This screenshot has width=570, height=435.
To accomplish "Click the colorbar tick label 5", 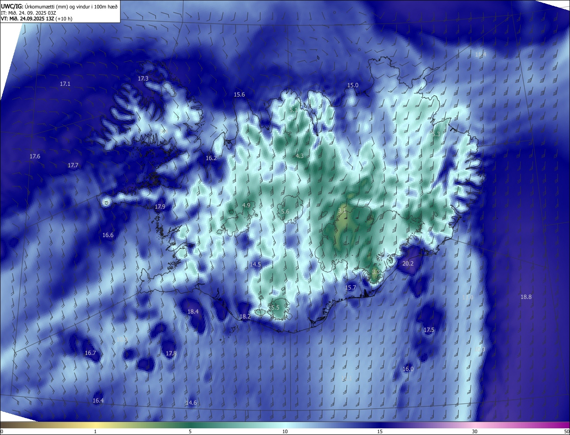I will click(x=190, y=431).
